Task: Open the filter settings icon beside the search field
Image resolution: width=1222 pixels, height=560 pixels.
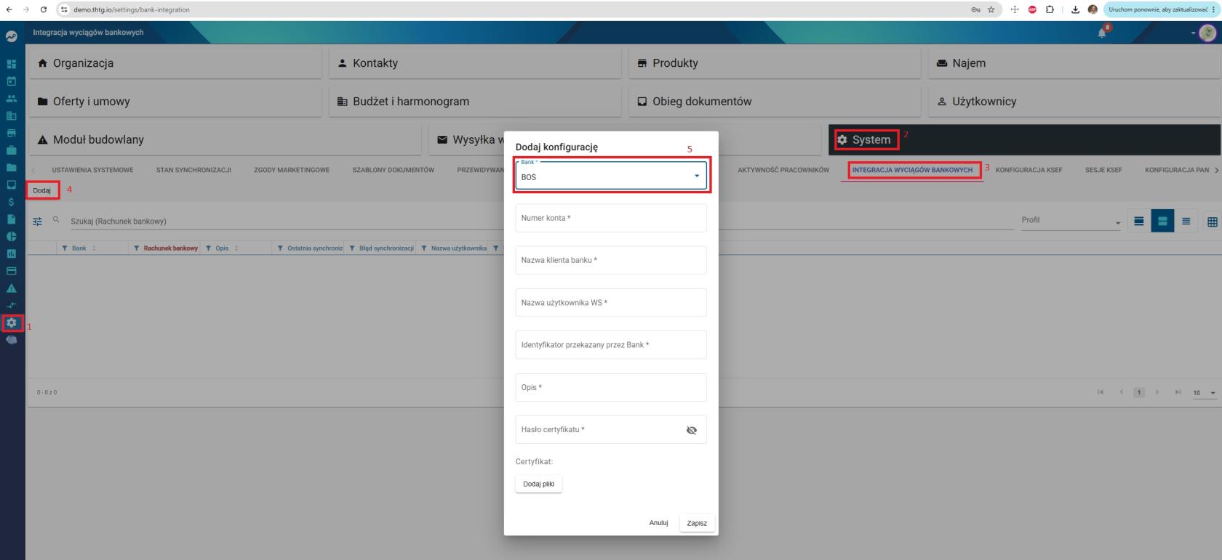Action: coord(37,222)
